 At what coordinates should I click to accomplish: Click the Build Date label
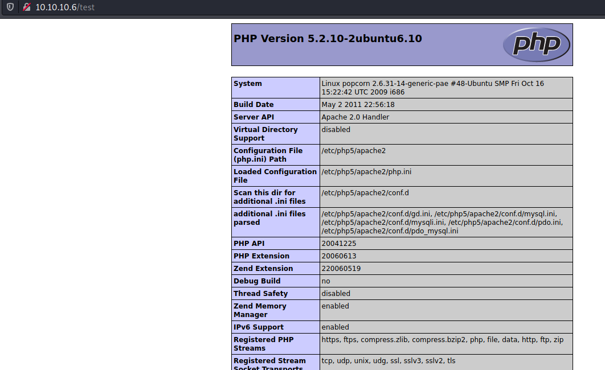[254, 104]
